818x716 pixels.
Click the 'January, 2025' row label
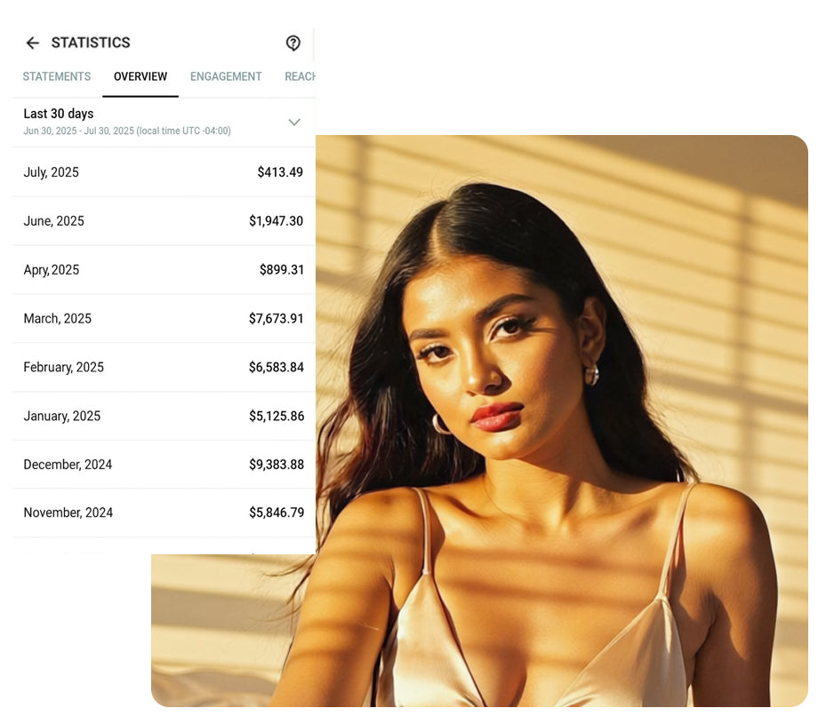(62, 416)
